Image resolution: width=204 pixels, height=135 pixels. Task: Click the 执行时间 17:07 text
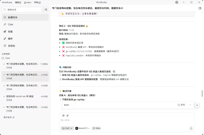(67, 30)
